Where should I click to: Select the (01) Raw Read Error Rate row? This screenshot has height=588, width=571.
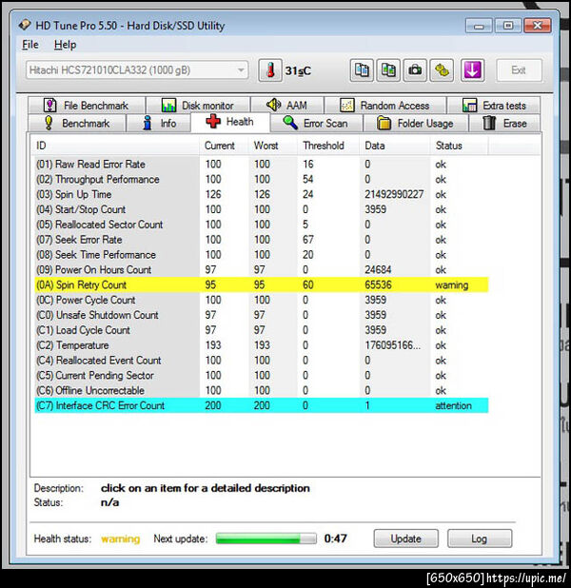coord(262,165)
